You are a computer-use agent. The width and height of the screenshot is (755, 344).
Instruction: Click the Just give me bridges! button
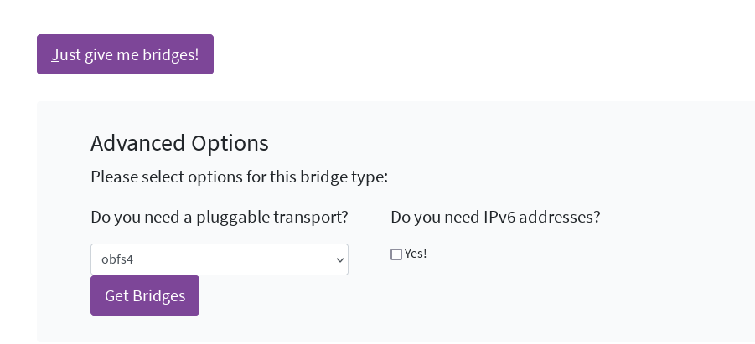(125, 54)
